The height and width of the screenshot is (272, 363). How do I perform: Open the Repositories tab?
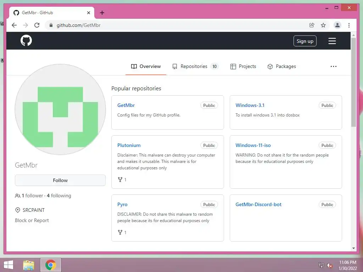tap(196, 66)
